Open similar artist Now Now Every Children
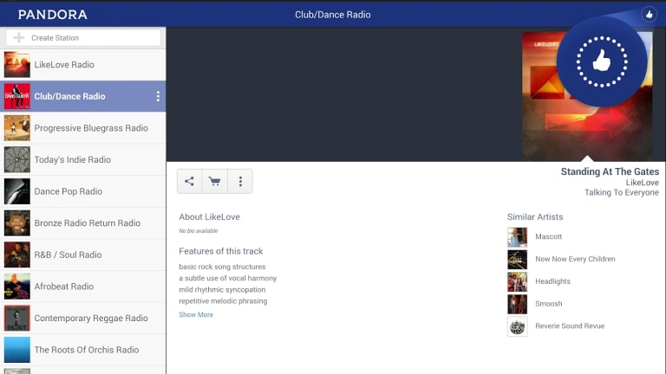 coord(575,259)
